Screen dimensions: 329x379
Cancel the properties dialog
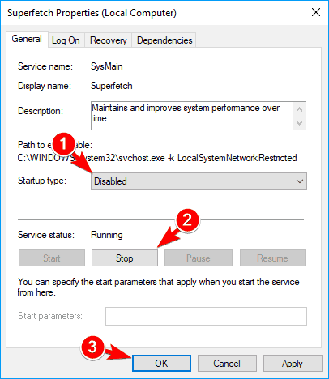[227, 364]
